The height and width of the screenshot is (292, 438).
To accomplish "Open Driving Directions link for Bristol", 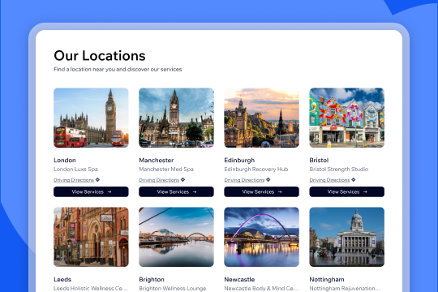I will (x=329, y=180).
